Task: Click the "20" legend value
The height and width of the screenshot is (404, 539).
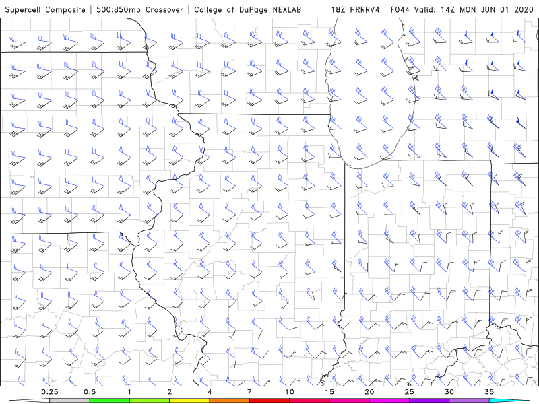Action: click(369, 392)
